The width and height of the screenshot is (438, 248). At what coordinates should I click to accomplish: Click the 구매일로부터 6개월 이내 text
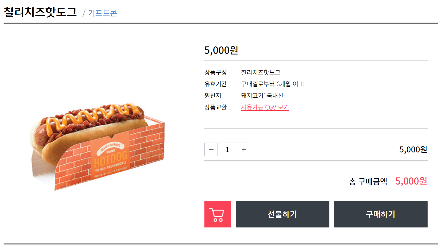tap(272, 84)
